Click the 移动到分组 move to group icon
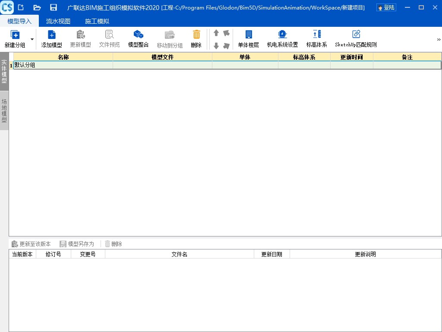Screen dimensions: 442x332 pos(170,35)
